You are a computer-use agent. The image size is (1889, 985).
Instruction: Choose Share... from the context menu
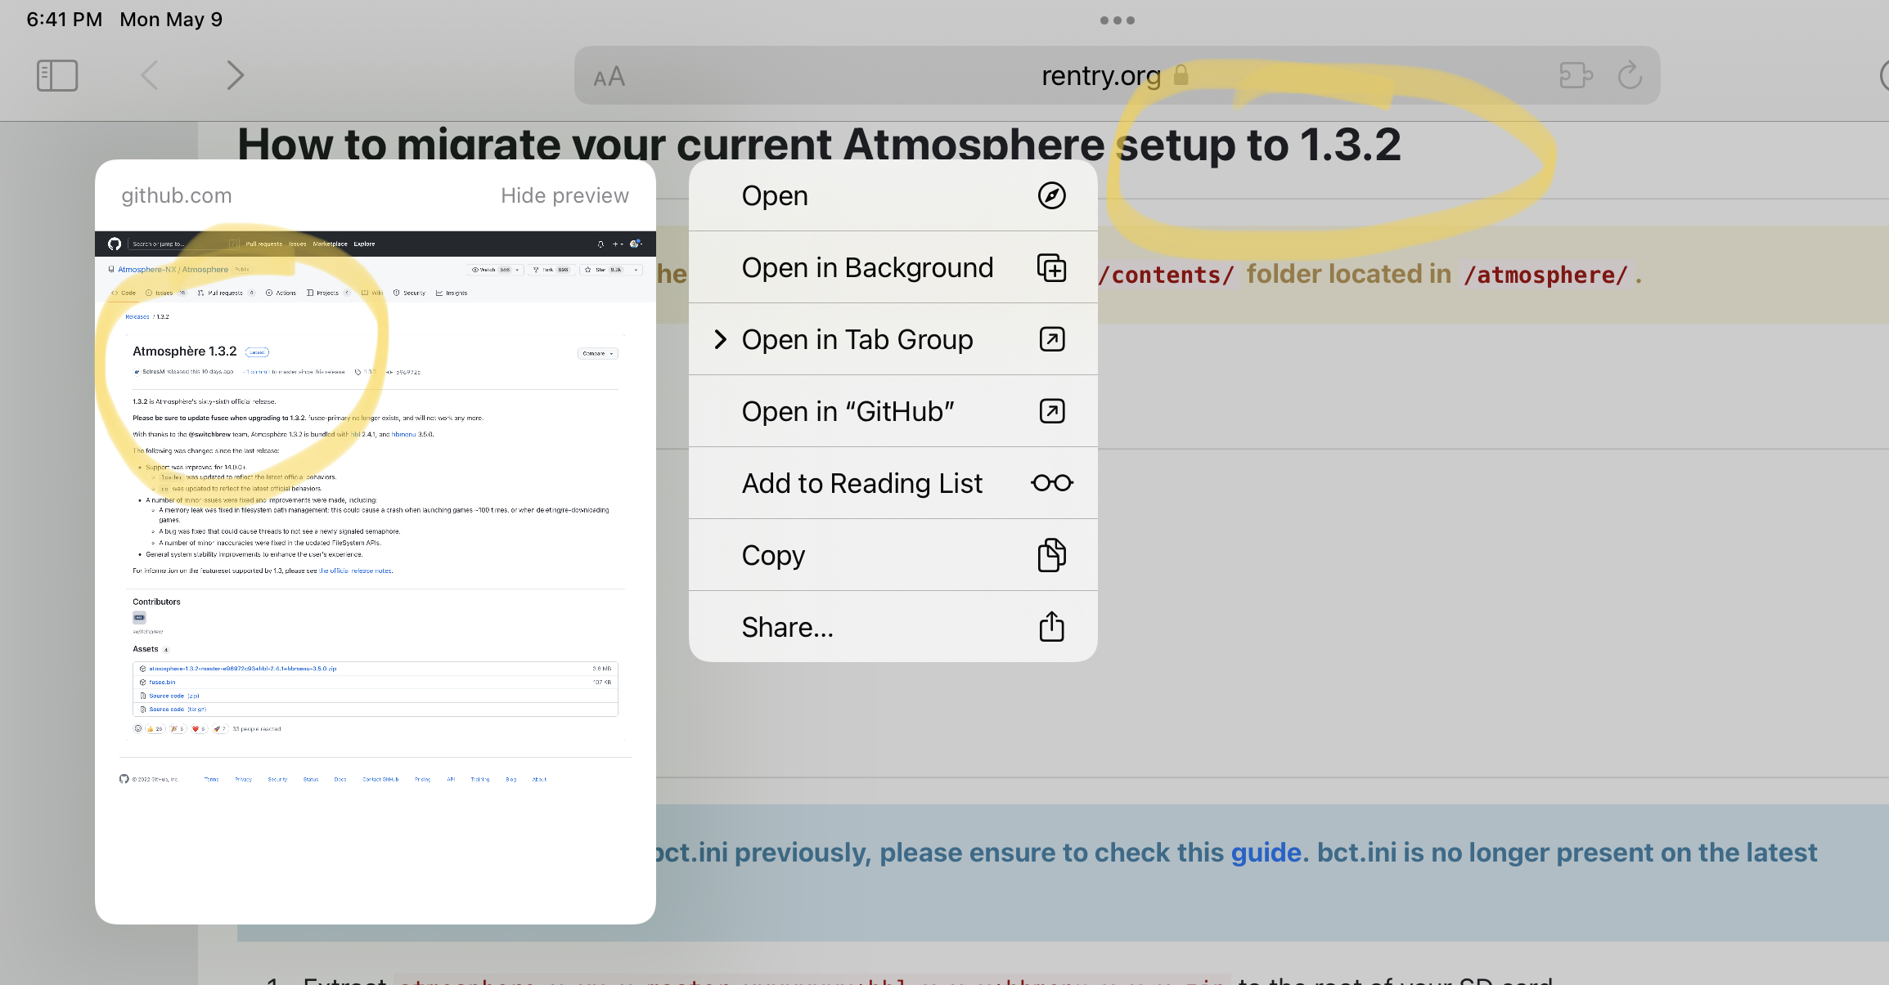click(893, 627)
